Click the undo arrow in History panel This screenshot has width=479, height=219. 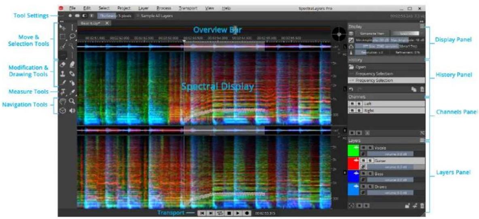[x=351, y=89]
